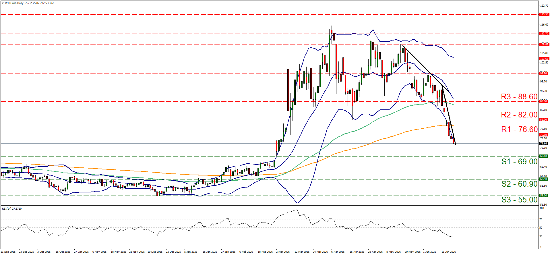Screen dimensions: 550x255
Task: Click the chart dropdown triangle beside WTICash,Daily
Action: 3,3
